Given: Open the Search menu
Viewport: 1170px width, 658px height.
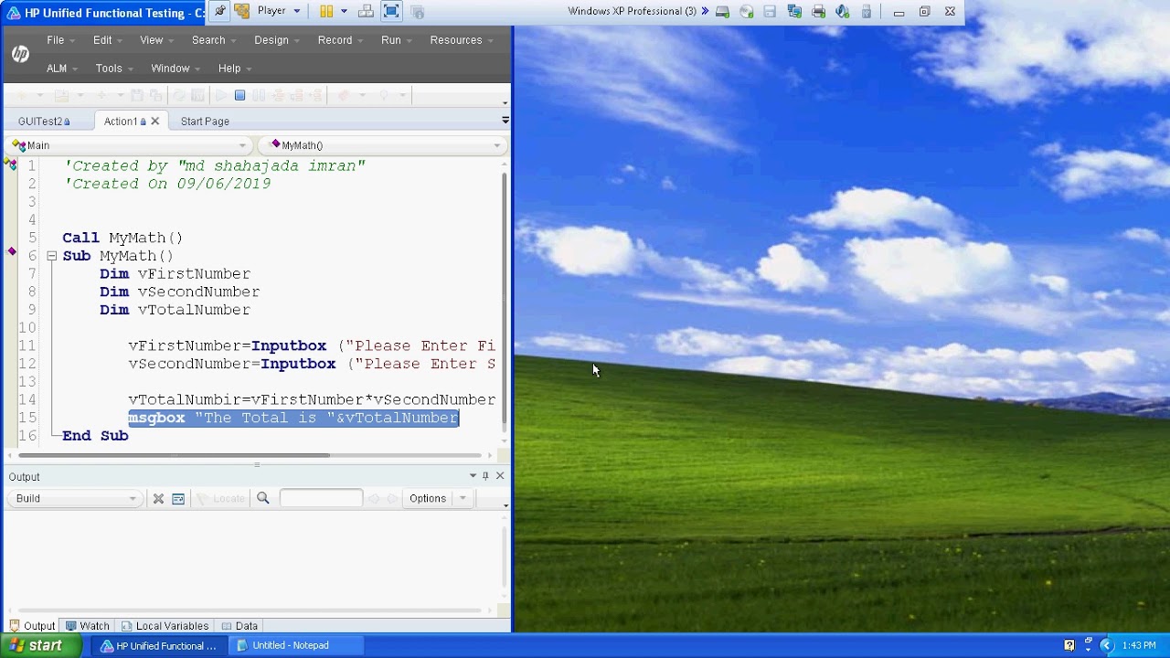Looking at the screenshot, I should 213,40.
